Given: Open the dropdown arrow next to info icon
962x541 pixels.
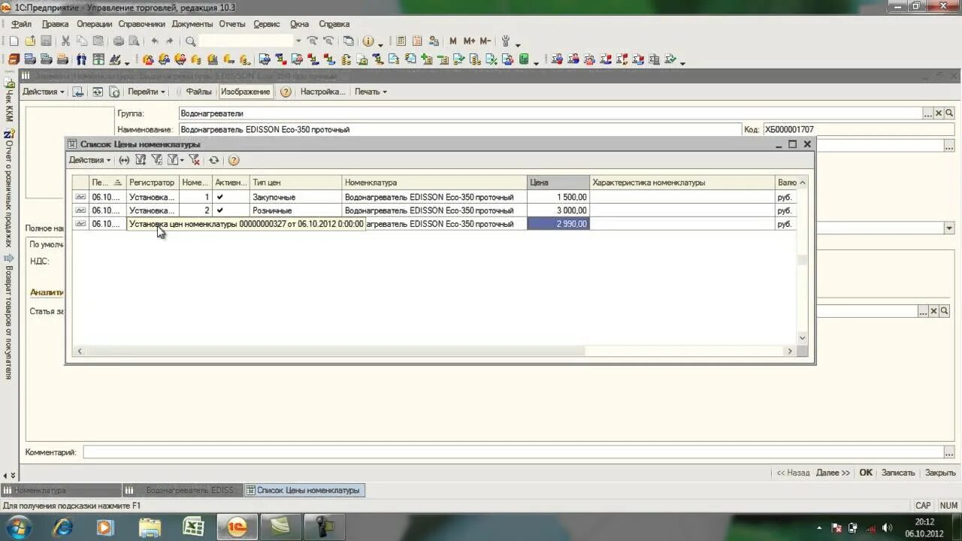Looking at the screenshot, I should click(380, 43).
